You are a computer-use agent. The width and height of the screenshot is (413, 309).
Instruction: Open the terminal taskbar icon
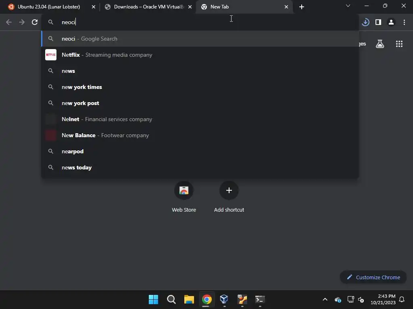(260, 299)
